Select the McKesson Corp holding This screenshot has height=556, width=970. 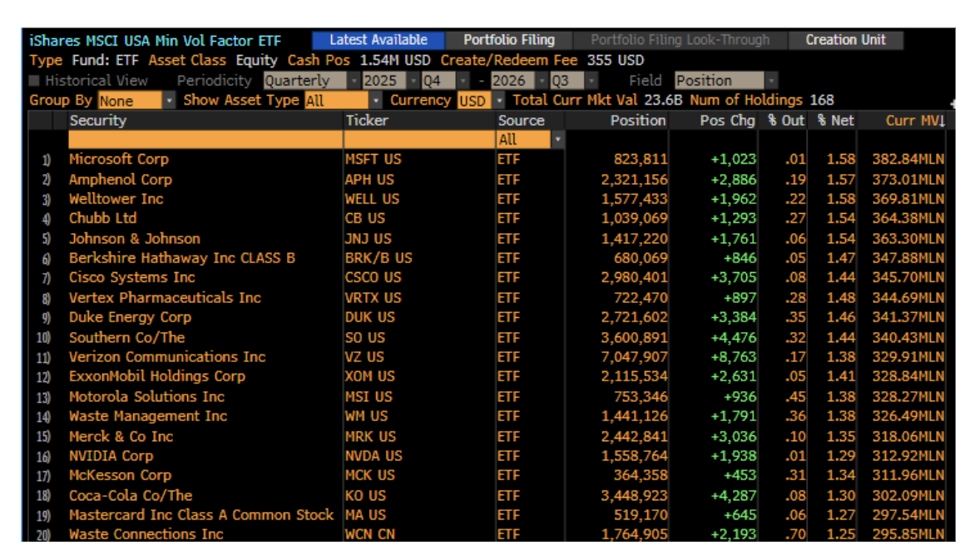pos(120,475)
